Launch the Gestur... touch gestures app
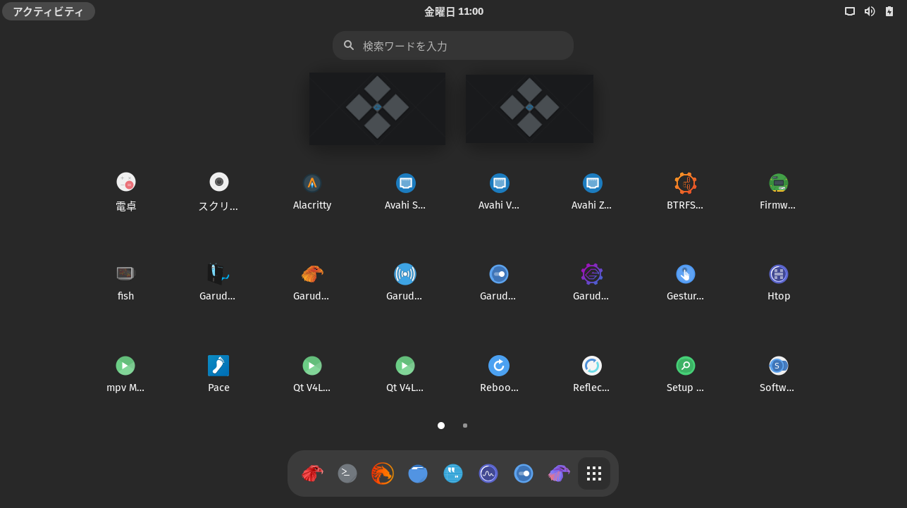907x508 pixels. 685,282
